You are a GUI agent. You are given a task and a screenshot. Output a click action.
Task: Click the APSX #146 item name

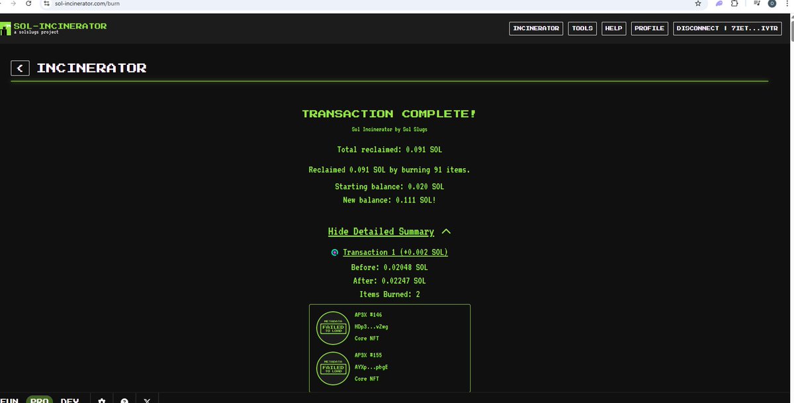[x=368, y=316]
